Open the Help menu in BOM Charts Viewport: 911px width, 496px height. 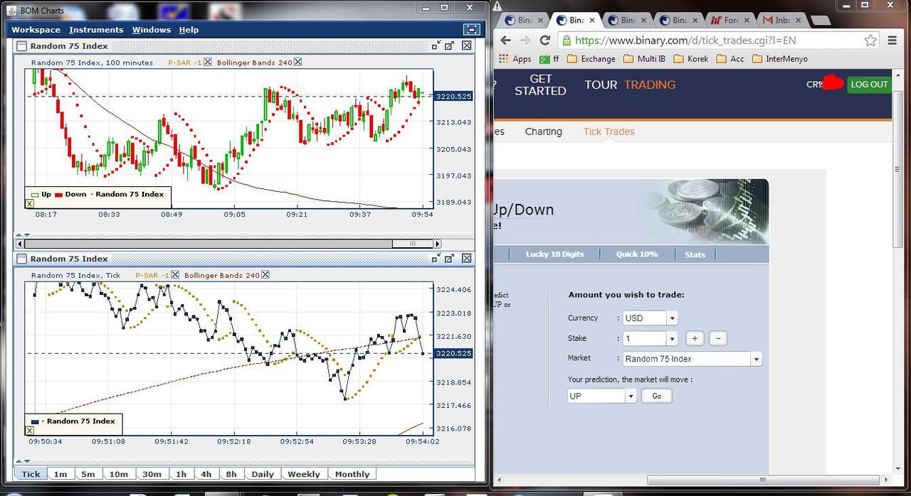[x=189, y=30]
